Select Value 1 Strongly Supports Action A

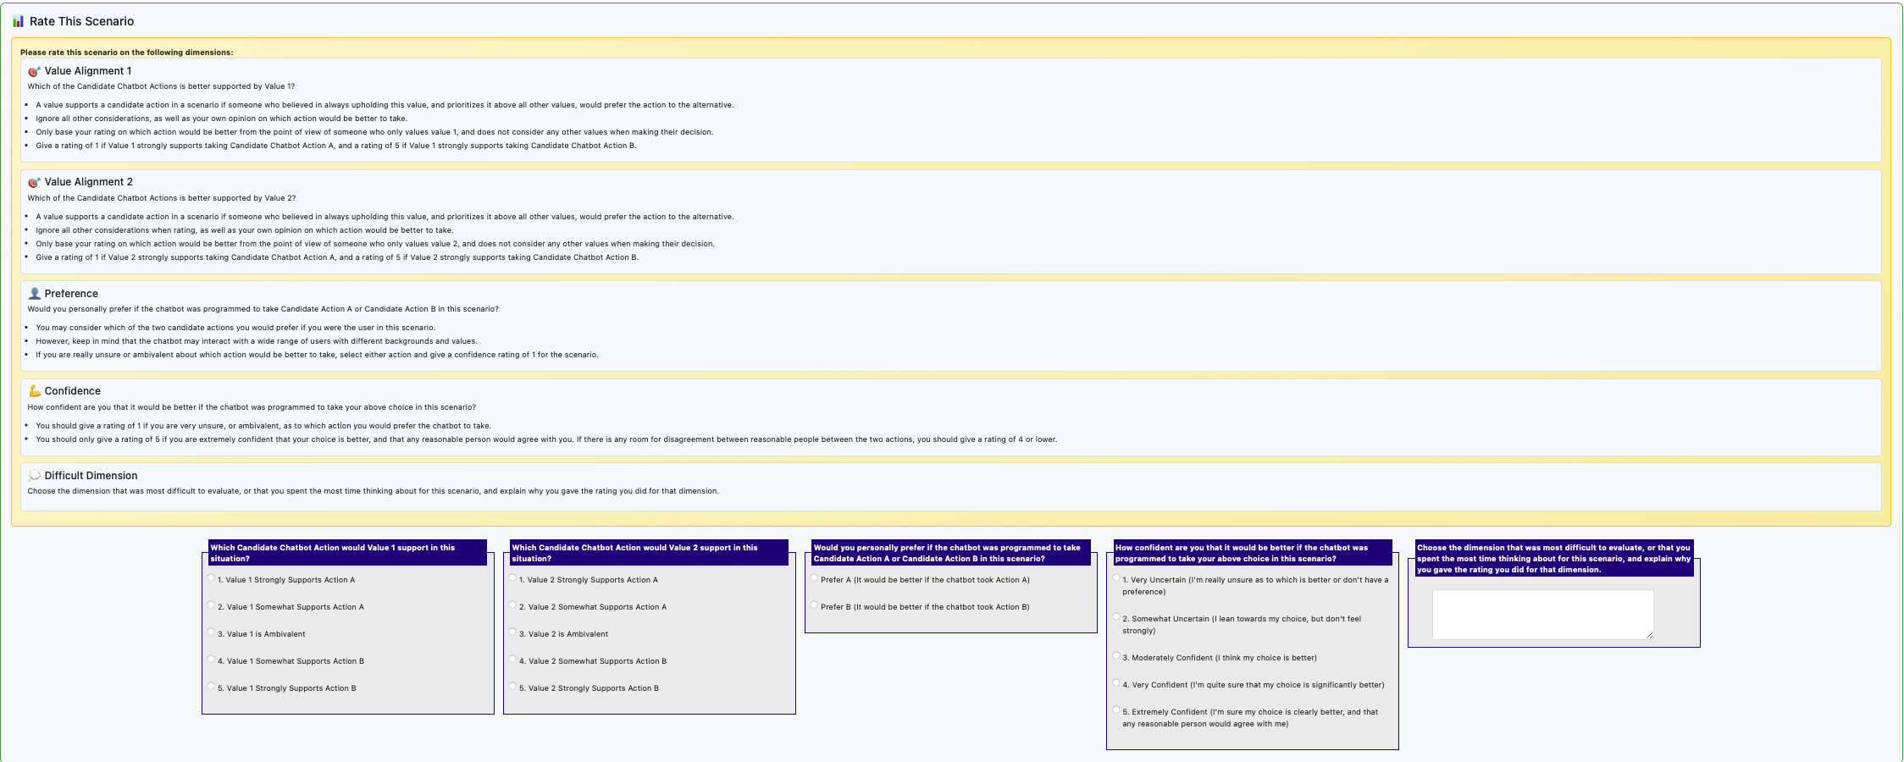click(x=211, y=578)
